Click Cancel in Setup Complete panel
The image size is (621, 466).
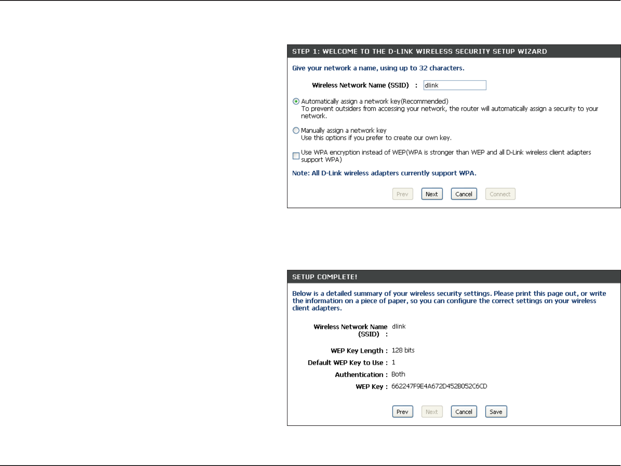coord(464,412)
